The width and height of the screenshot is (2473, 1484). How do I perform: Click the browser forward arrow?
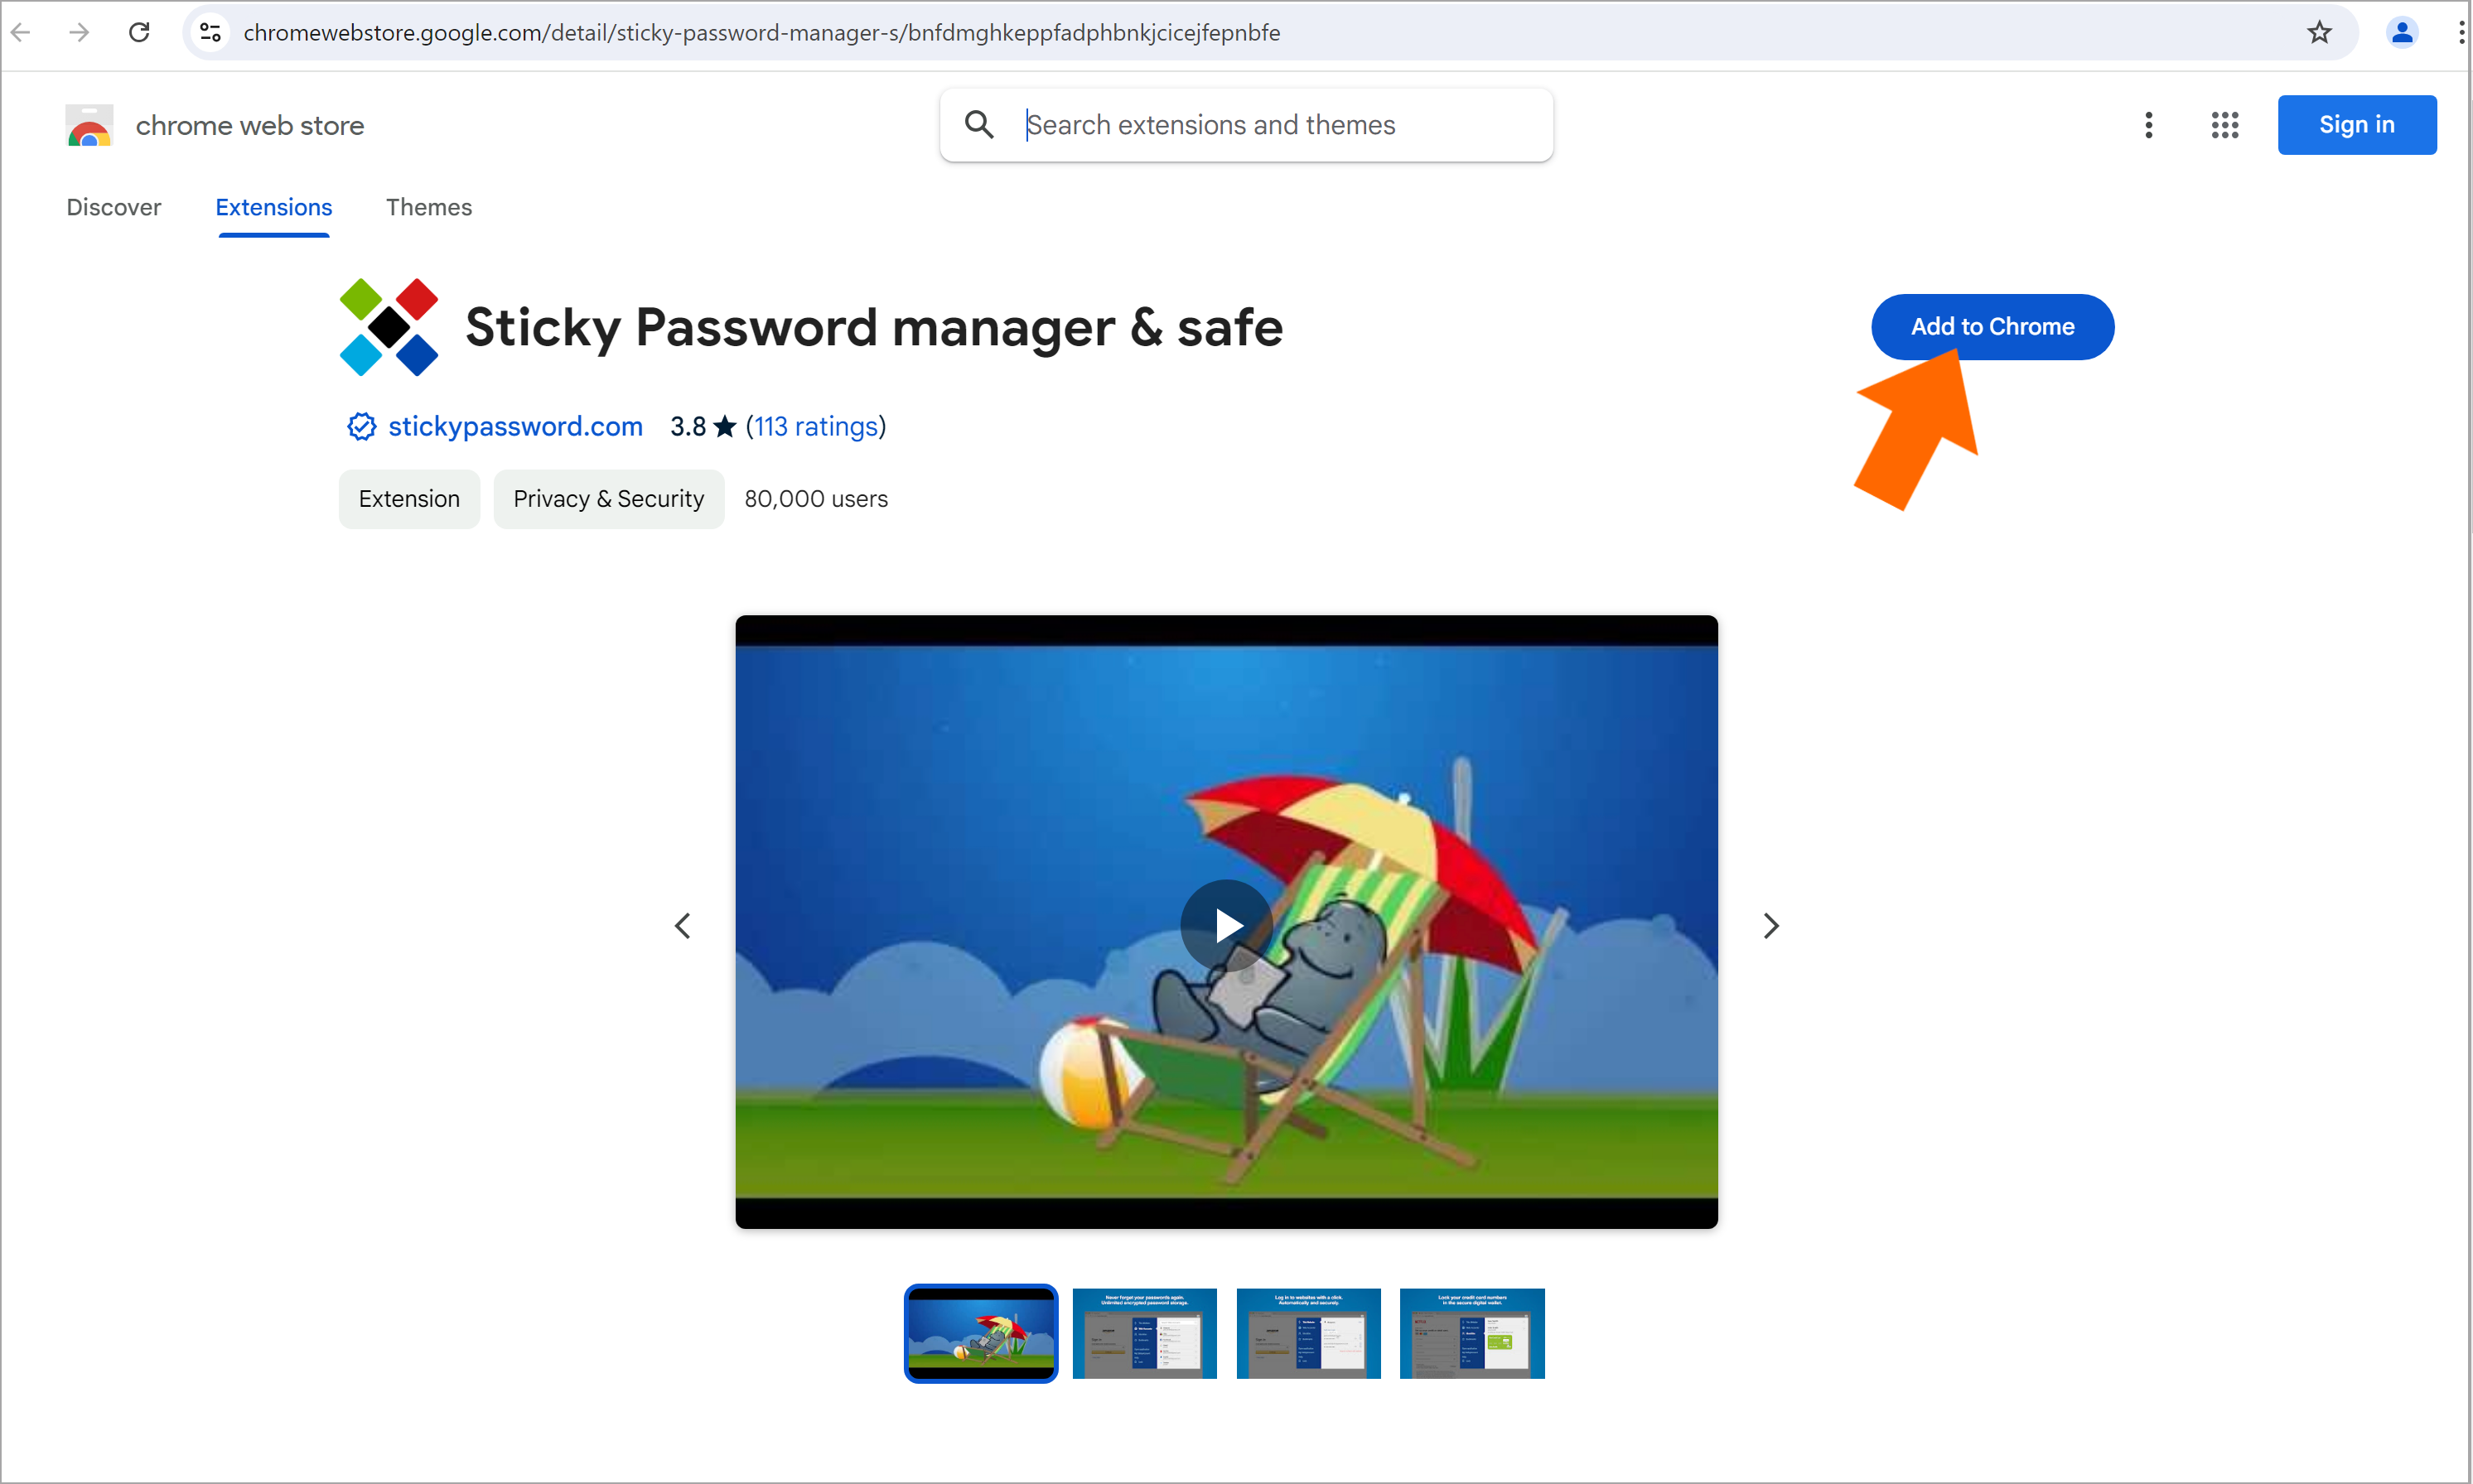pyautogui.click(x=79, y=33)
